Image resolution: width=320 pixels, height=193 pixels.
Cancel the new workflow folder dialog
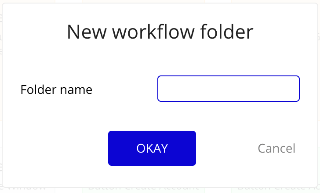[x=276, y=148]
